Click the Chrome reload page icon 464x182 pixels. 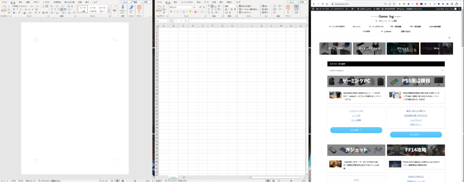(x=322, y=4)
